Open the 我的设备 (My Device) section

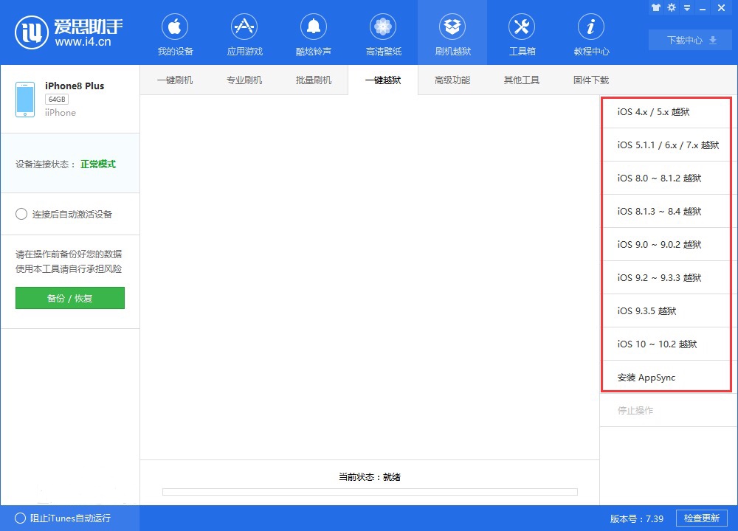coord(175,35)
